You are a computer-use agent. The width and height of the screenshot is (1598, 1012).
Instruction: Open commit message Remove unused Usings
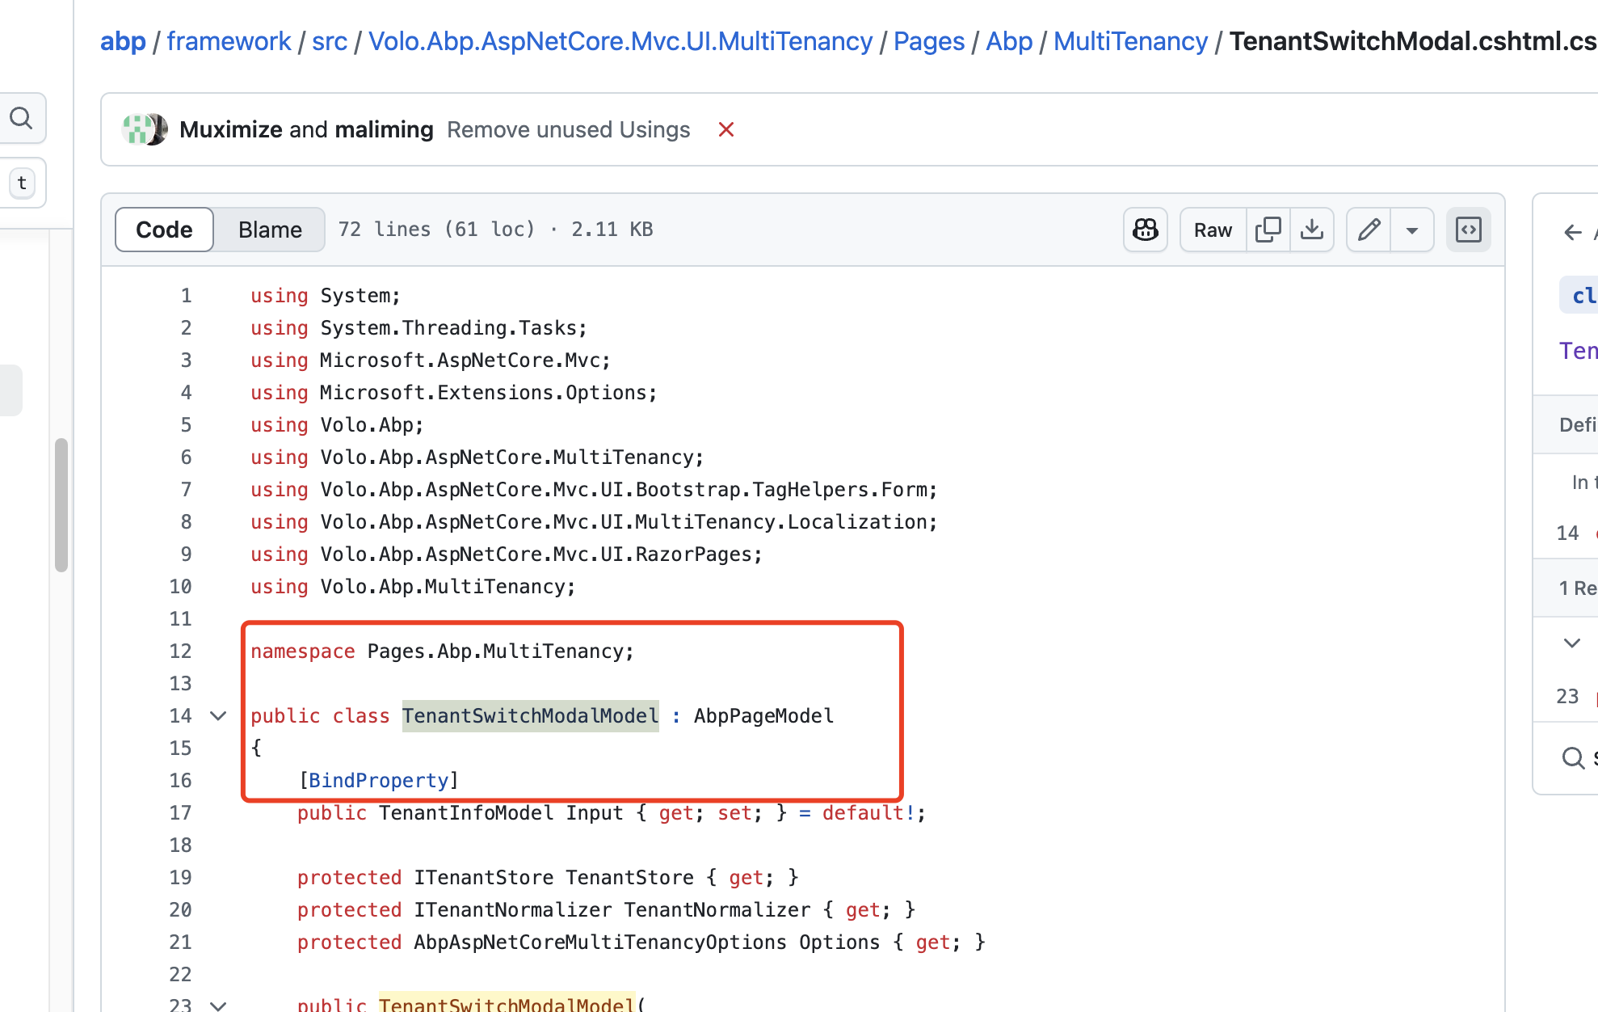[x=568, y=129]
